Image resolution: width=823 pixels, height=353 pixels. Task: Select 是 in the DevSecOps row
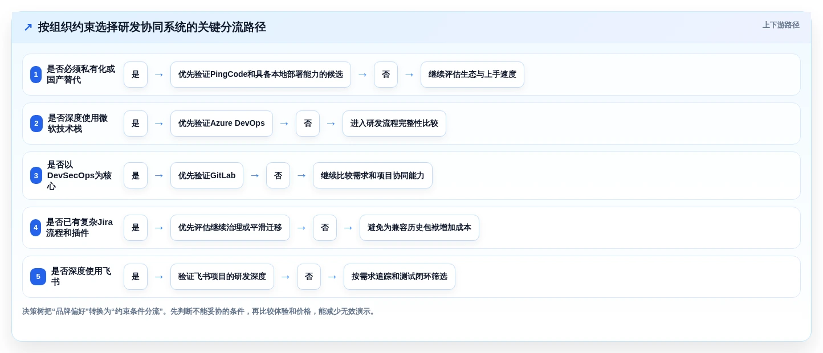click(136, 175)
